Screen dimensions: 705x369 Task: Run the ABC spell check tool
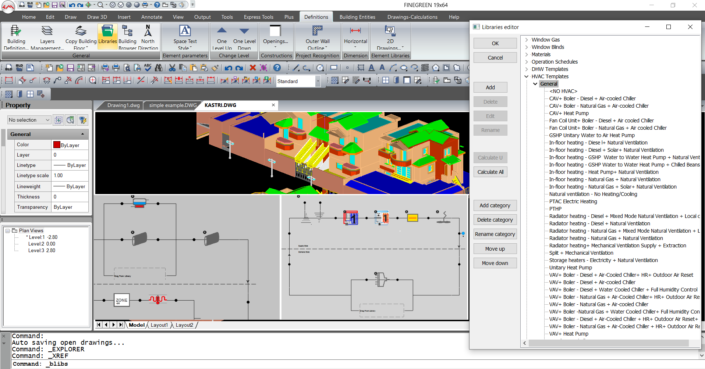coord(148,68)
